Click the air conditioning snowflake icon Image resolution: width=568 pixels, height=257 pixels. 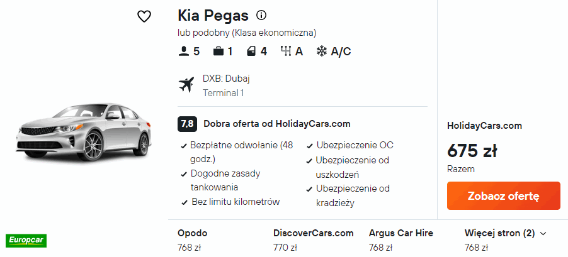(321, 52)
